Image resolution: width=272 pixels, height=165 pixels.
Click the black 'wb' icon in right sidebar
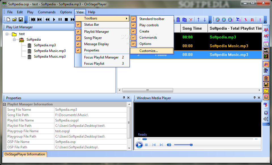coord(266,50)
